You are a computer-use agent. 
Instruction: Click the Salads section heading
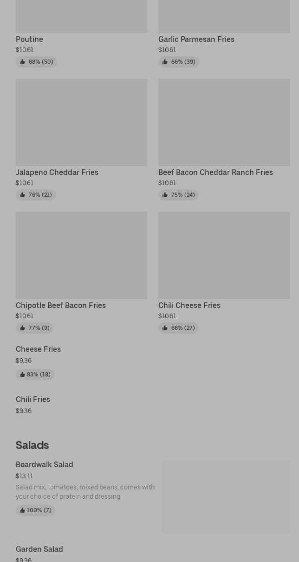click(32, 445)
